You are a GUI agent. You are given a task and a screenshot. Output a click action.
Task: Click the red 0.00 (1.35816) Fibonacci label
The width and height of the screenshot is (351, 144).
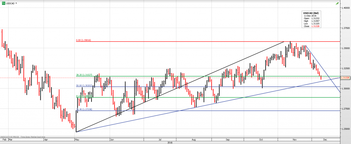83,40
